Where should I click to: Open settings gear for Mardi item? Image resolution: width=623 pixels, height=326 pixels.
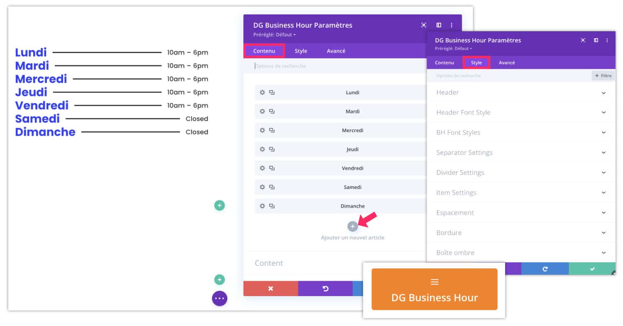point(262,111)
